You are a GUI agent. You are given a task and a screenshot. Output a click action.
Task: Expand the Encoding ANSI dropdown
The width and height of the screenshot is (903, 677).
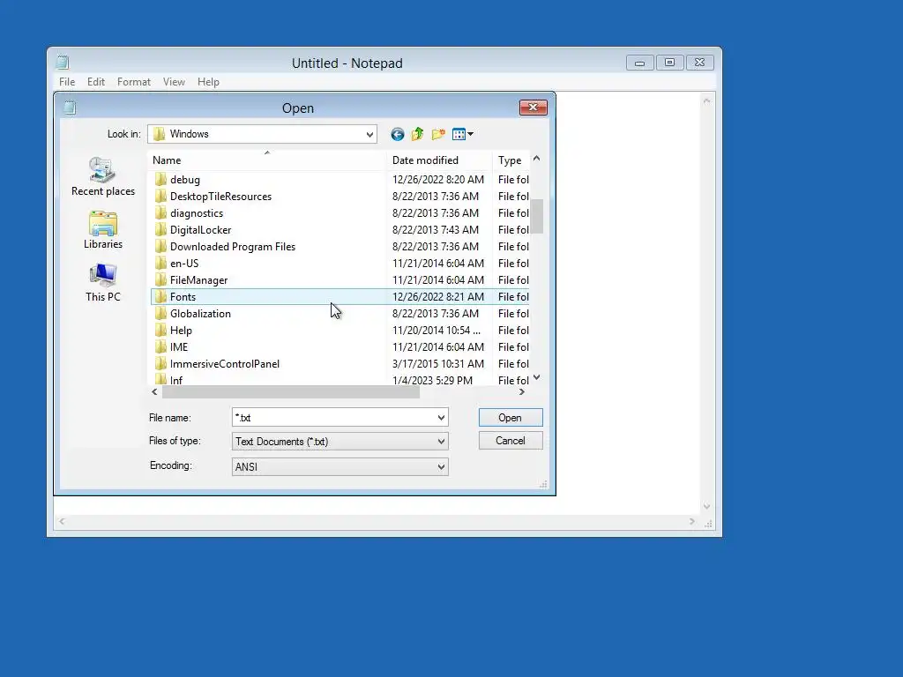441,467
